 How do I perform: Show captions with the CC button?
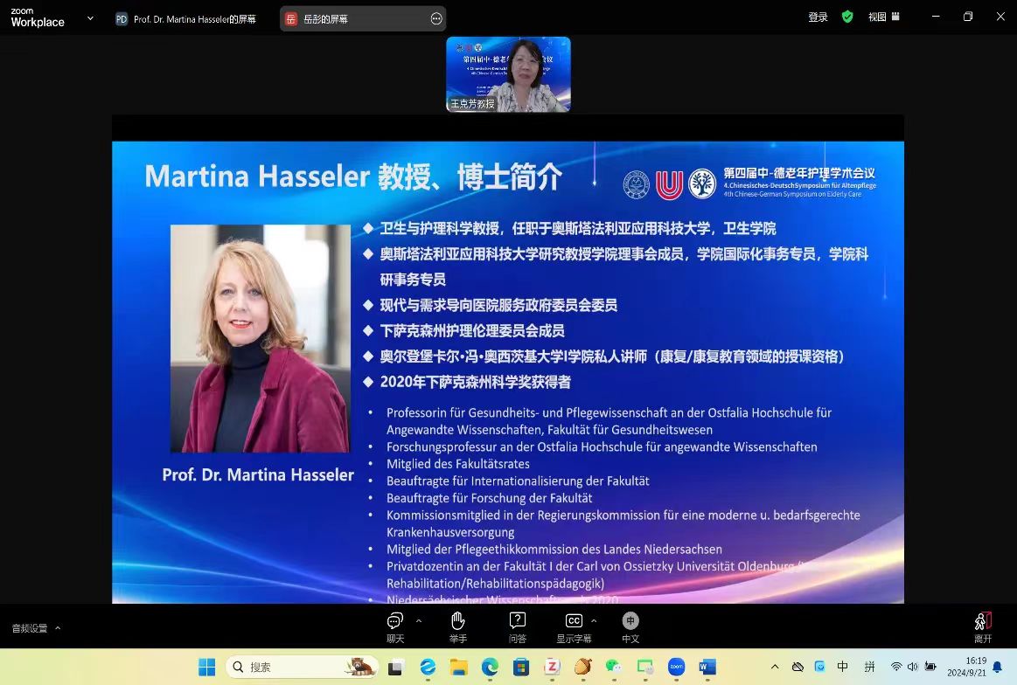574,626
